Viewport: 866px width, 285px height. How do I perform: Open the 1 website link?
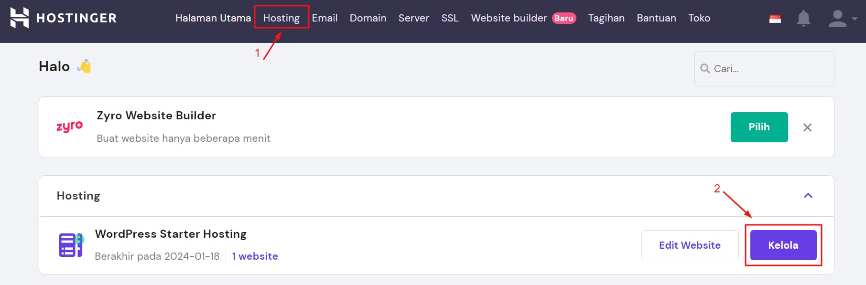tap(255, 256)
